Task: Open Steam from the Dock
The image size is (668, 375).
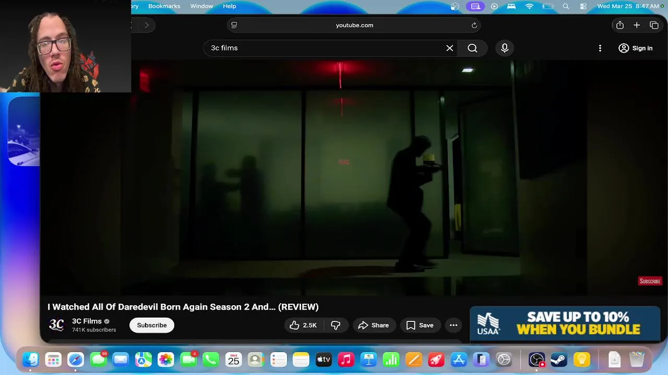Action: click(x=559, y=359)
